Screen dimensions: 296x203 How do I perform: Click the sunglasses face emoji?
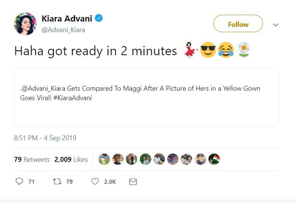point(208,50)
